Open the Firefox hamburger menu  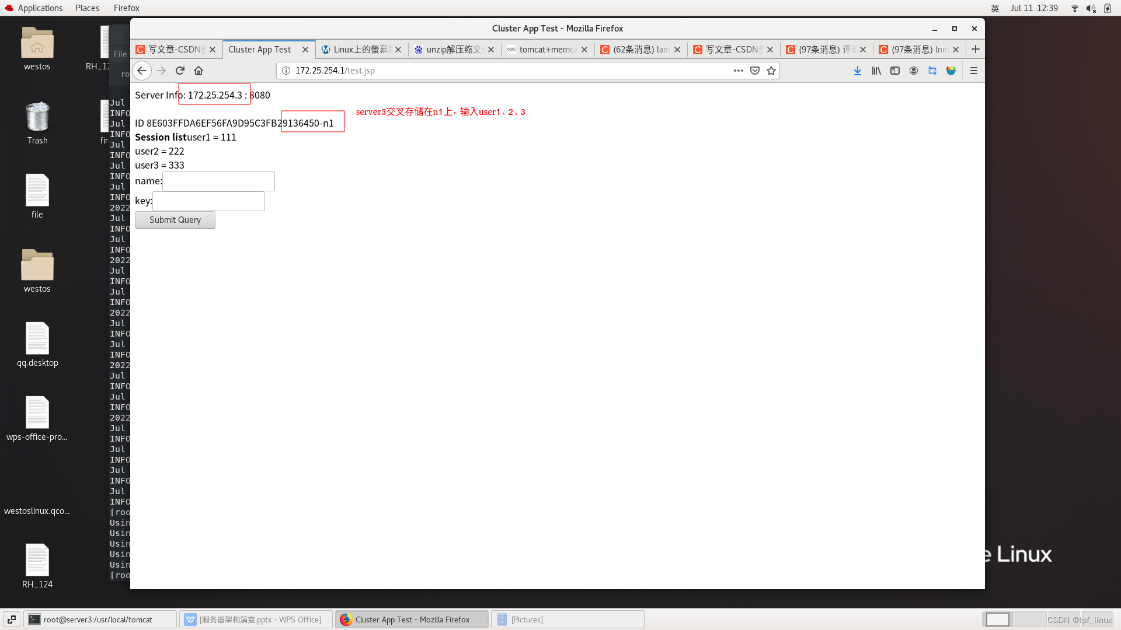[973, 71]
